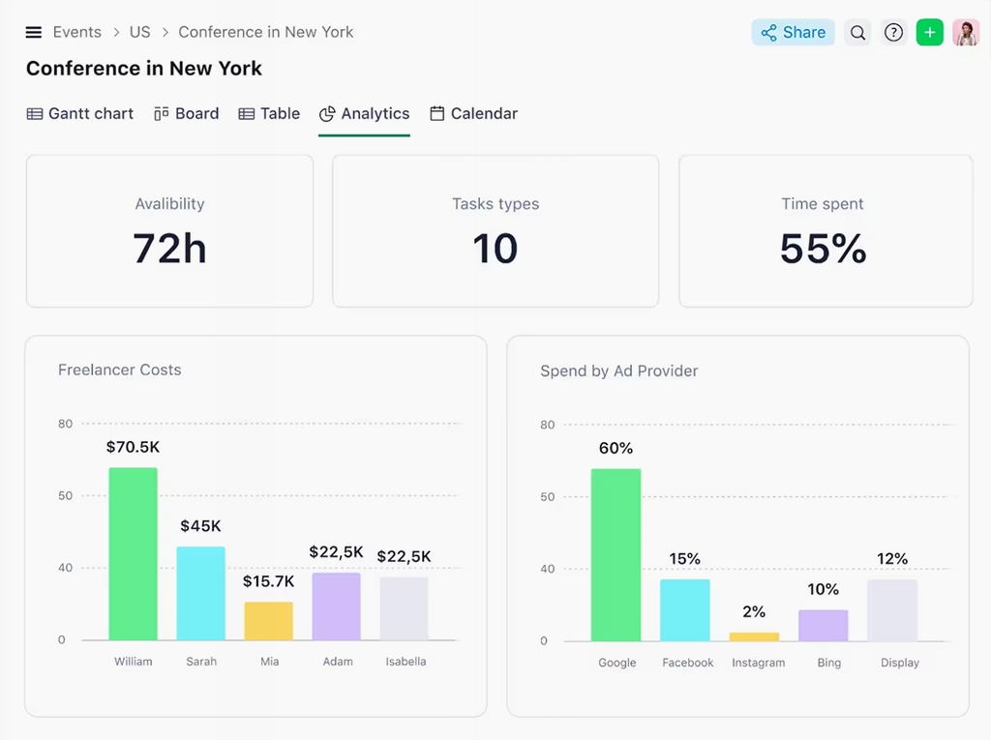Click the 10% value label
This screenshot has width=991, height=740.
823,589
